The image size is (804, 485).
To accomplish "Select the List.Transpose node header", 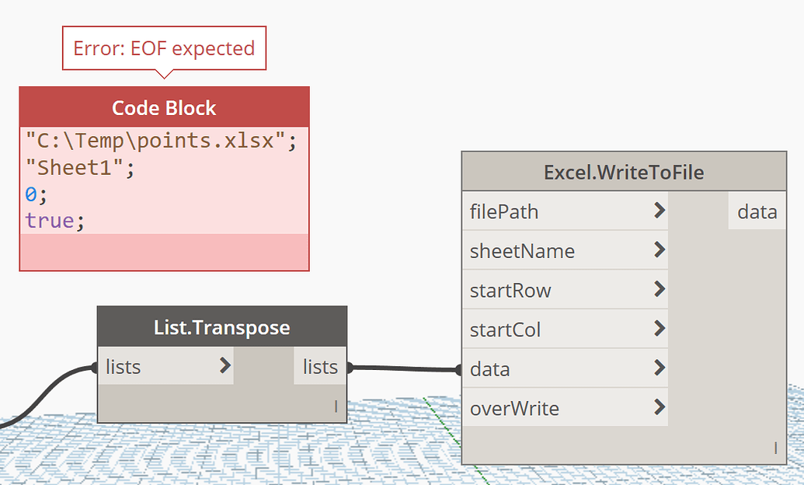I will point(221,326).
